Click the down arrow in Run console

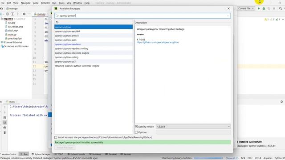point(5,112)
